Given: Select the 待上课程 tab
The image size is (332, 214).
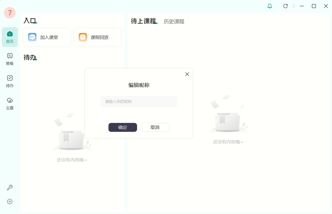Looking at the screenshot, I should (143, 21).
